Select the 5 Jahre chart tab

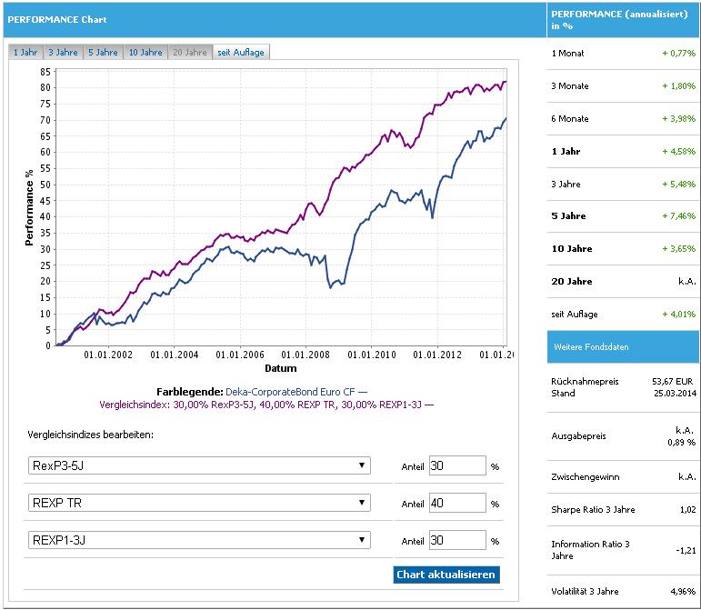(x=103, y=53)
